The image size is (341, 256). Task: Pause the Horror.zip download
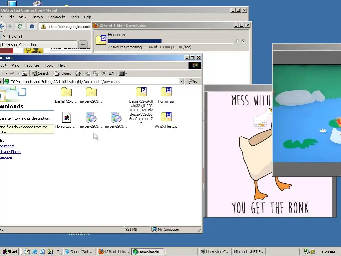[x=237, y=41]
